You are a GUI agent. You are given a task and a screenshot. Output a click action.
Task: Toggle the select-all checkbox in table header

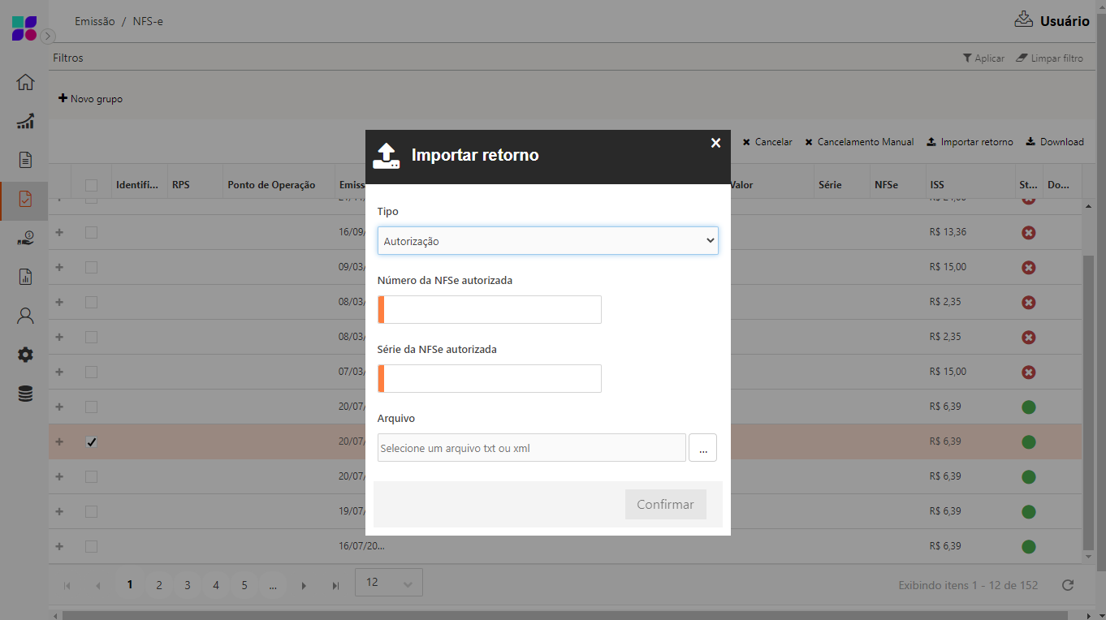coord(92,185)
